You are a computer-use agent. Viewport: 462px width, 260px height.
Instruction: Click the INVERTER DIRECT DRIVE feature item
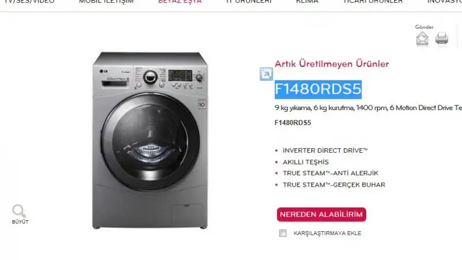point(325,150)
